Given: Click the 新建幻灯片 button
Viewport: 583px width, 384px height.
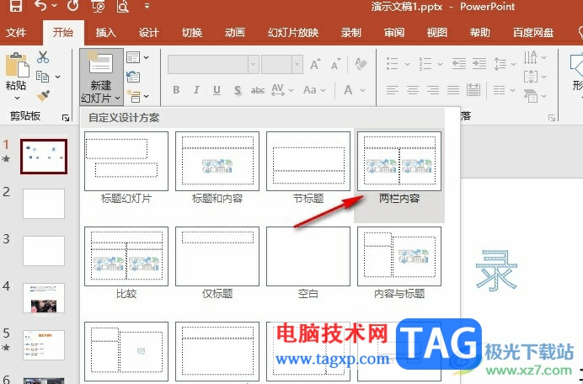Looking at the screenshot, I should [101, 77].
